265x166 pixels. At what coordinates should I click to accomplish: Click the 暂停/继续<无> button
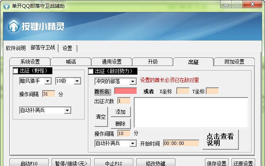point(71,163)
